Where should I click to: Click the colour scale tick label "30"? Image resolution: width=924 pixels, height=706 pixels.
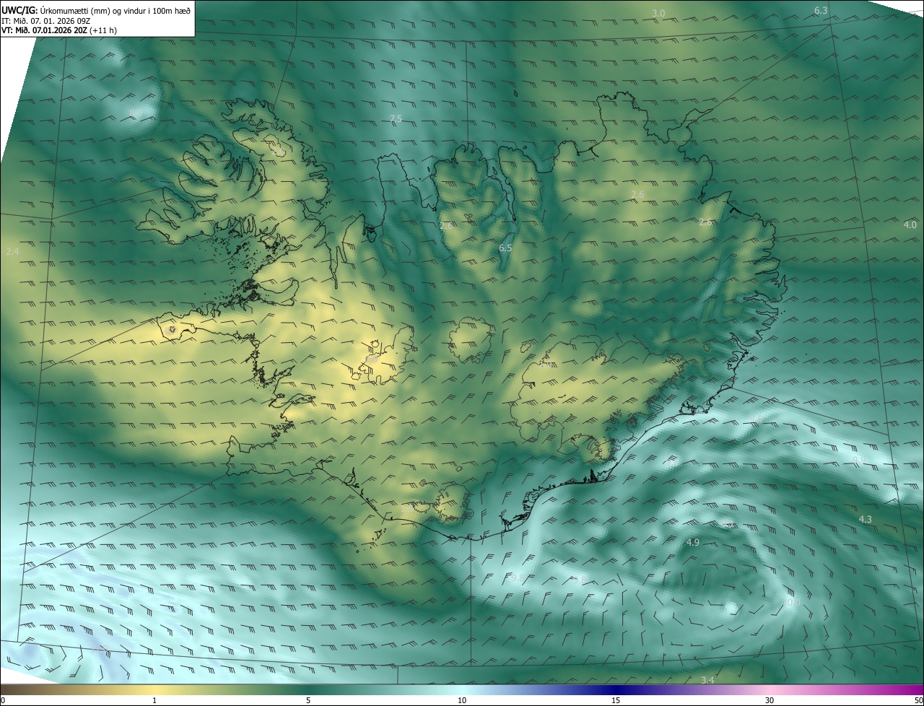click(770, 700)
